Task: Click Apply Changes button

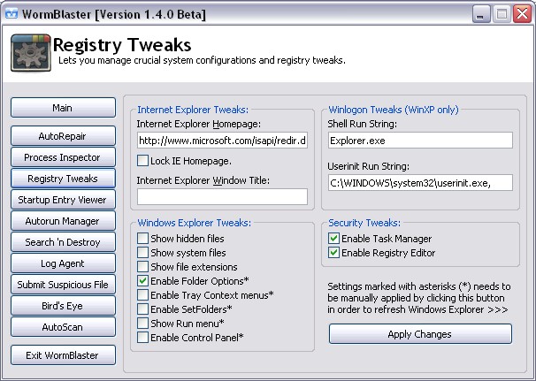Action: tap(420, 334)
